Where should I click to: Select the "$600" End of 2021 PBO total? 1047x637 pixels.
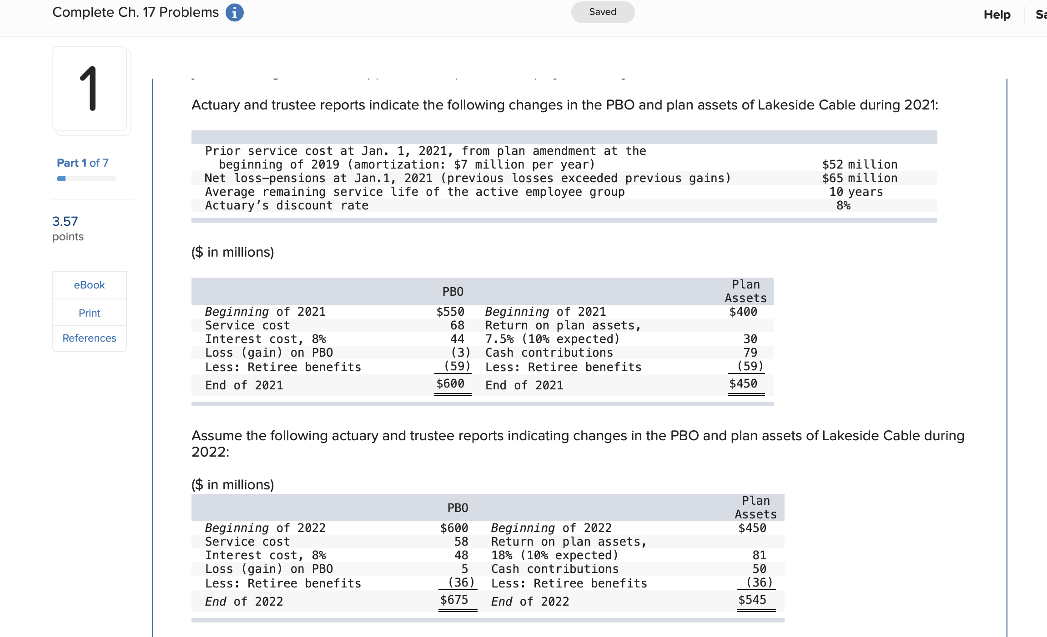(450, 383)
